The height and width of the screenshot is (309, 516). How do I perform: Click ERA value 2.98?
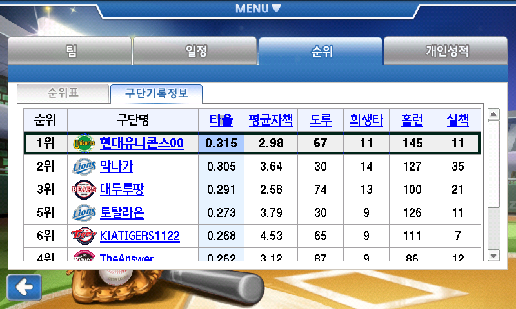[x=271, y=143]
